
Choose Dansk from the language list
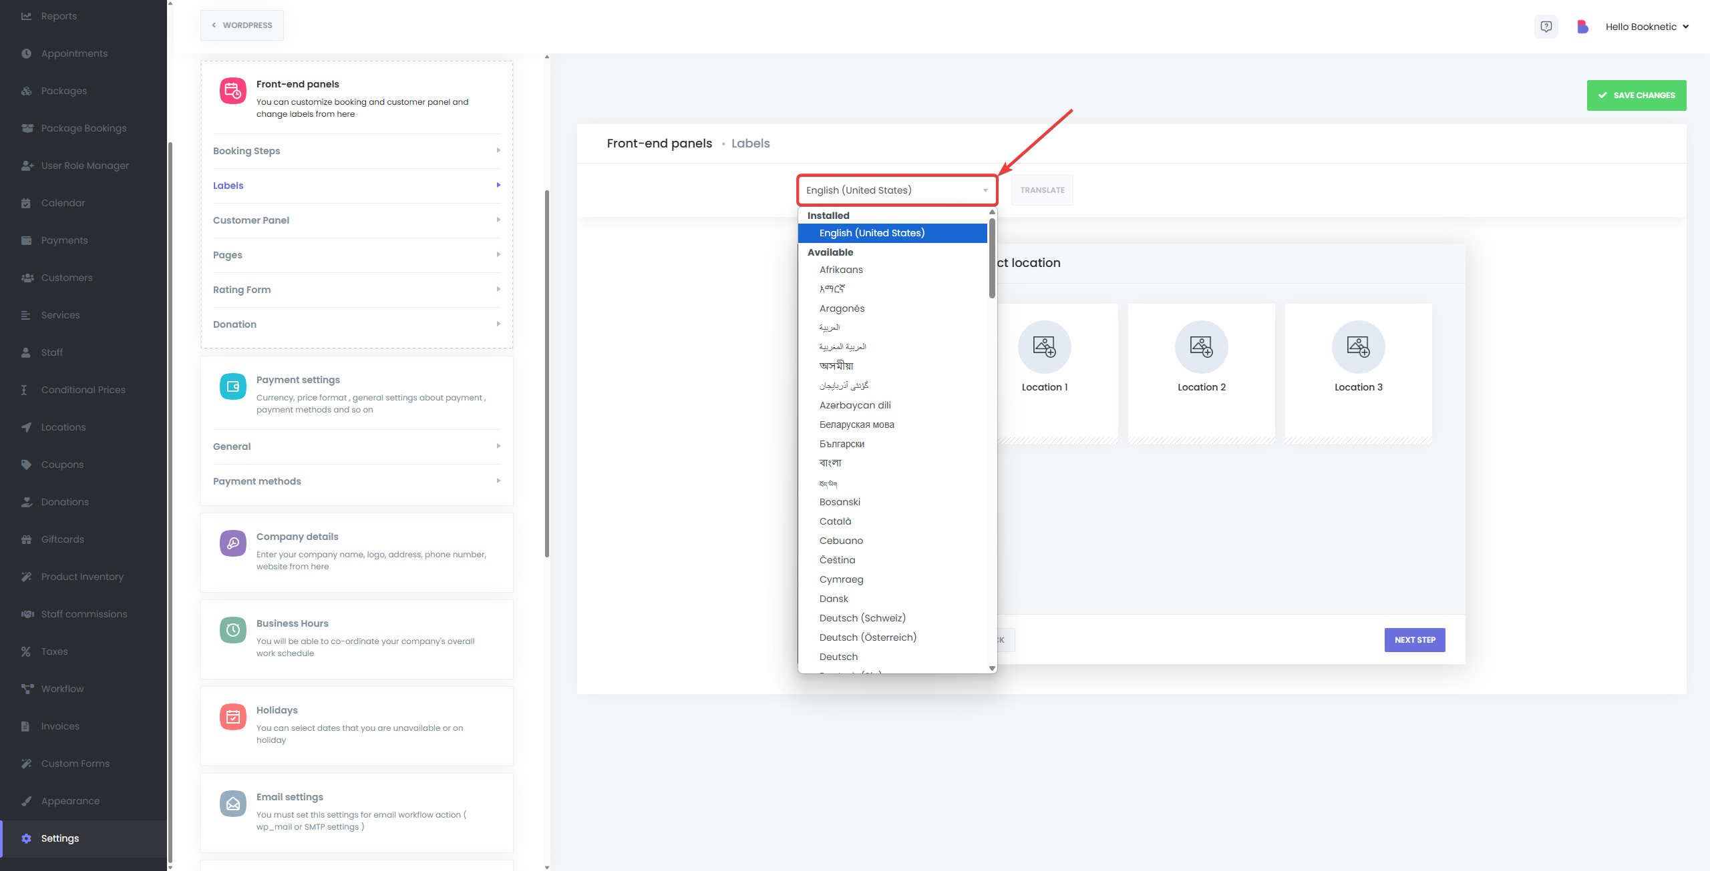click(x=892, y=599)
